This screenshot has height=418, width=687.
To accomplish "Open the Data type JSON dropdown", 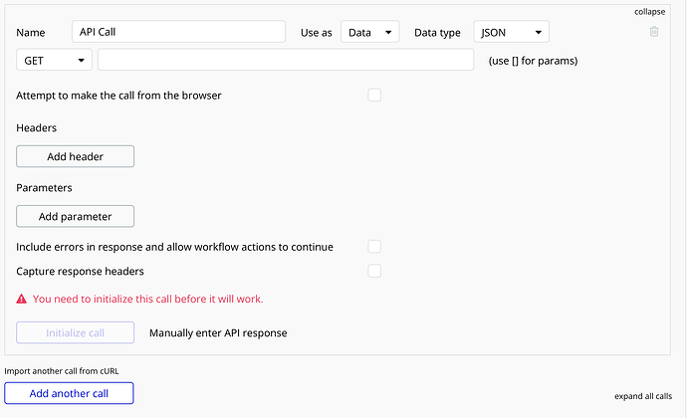I will [511, 33].
